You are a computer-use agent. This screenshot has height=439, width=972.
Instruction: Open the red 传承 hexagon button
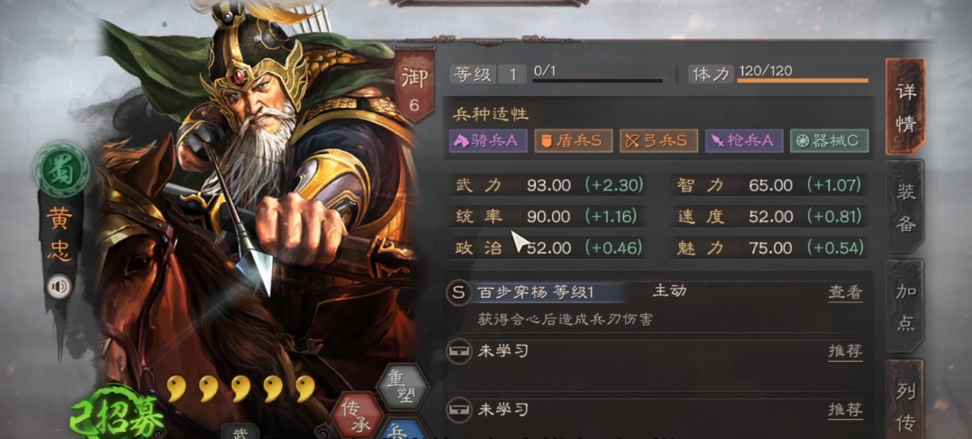tap(357, 413)
